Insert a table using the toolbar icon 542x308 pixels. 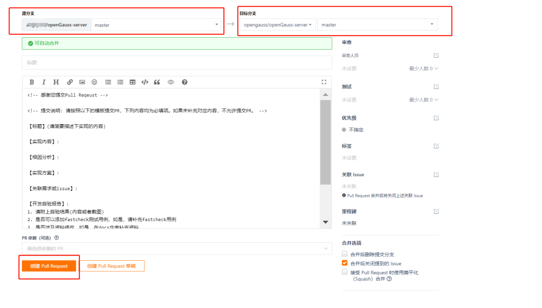click(x=133, y=82)
